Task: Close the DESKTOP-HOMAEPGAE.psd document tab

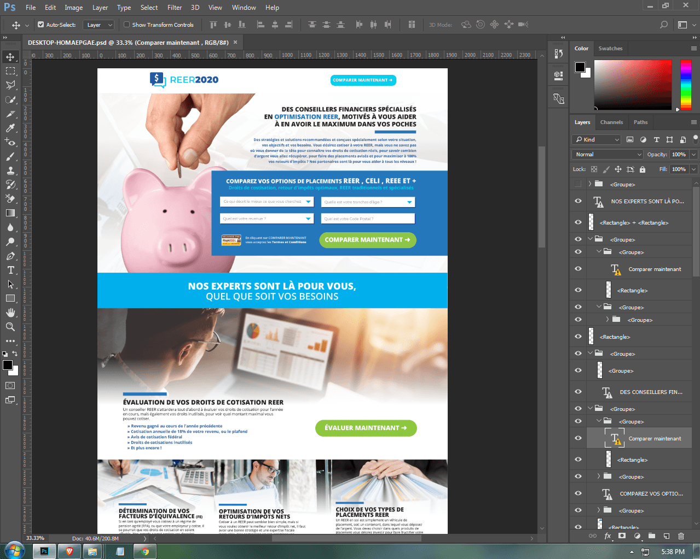Action: tap(235, 42)
